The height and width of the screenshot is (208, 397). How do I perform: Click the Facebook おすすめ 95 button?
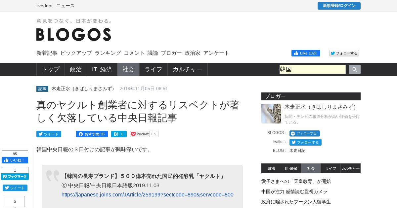pos(92,134)
